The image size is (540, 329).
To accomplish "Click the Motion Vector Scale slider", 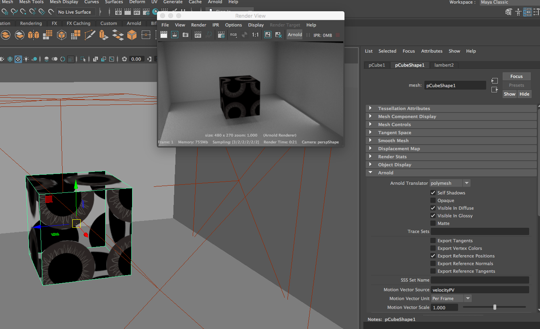I will pos(495,307).
